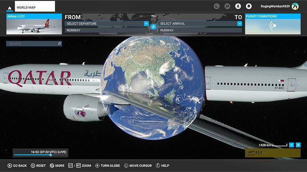This screenshot has height=172, width=307.
Task: Open the Airbus A320 aircraft selection header
Action: pos(34,16)
